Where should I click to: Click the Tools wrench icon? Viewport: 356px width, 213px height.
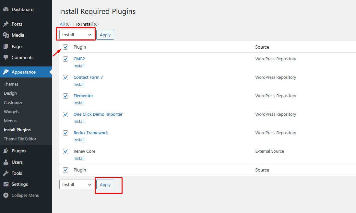(x=6, y=173)
